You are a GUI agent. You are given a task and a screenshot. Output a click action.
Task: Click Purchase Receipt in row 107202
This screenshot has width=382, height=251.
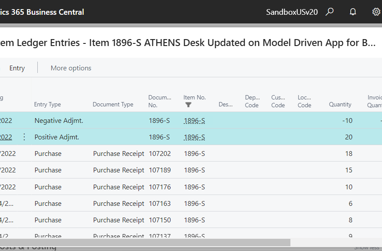click(x=119, y=154)
